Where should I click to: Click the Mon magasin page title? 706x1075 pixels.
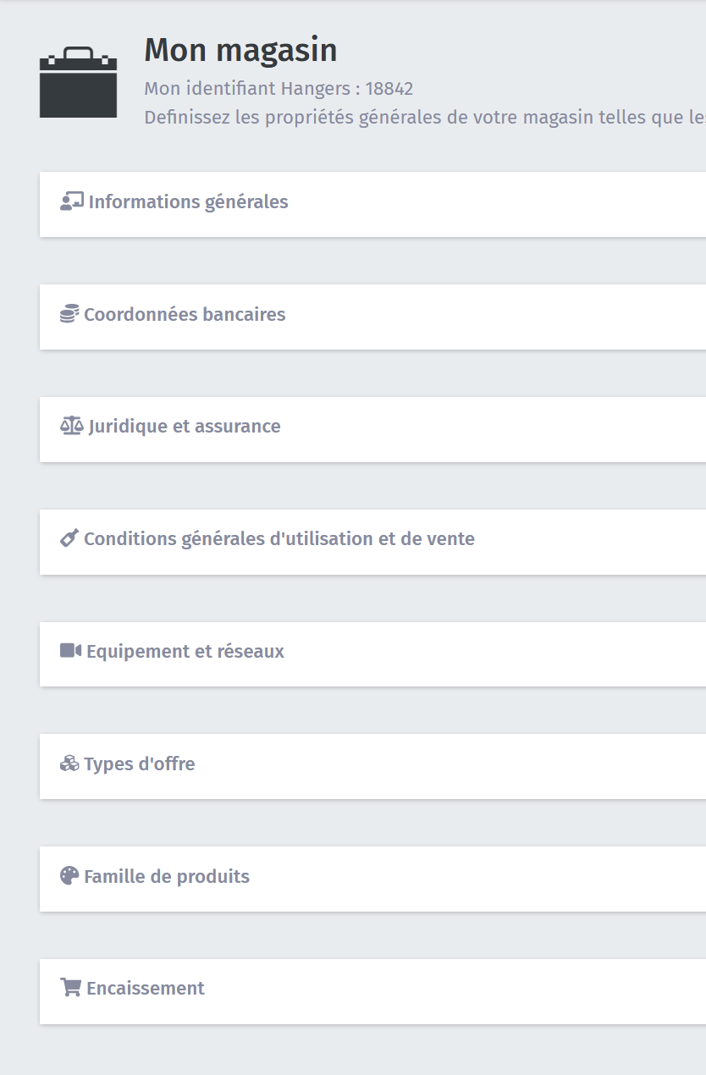coord(241,51)
